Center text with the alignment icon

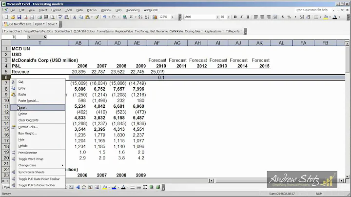pyautogui.click(x=262, y=17)
